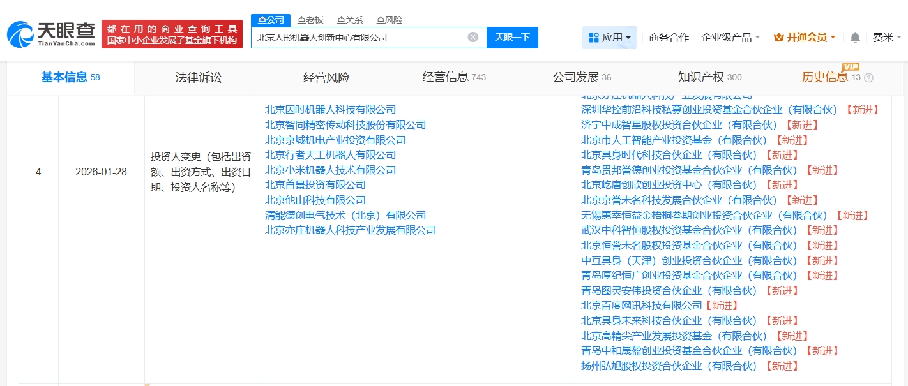Open the 商务合作 link
The height and width of the screenshot is (386, 908).
pyautogui.click(x=669, y=38)
